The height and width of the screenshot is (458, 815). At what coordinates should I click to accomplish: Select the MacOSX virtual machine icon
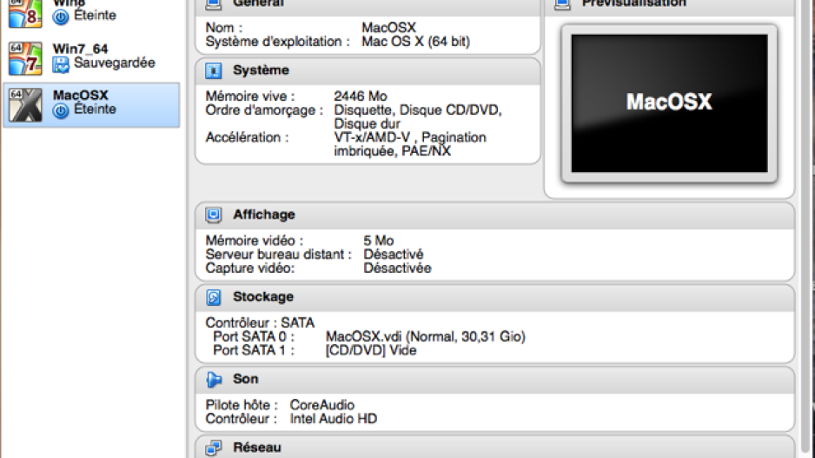pyautogui.click(x=25, y=105)
